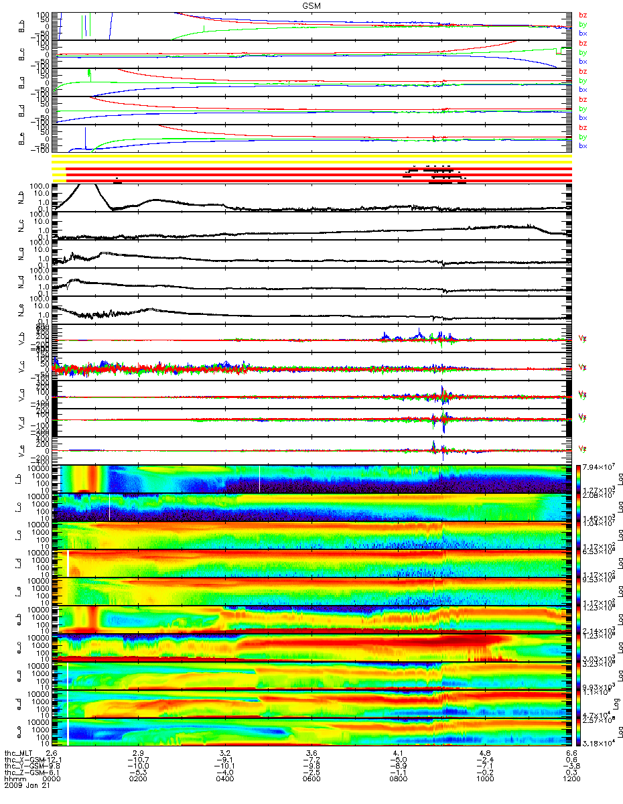The image size is (623, 804).
Task: Click the MLT value 6.6
Action: (573, 754)
